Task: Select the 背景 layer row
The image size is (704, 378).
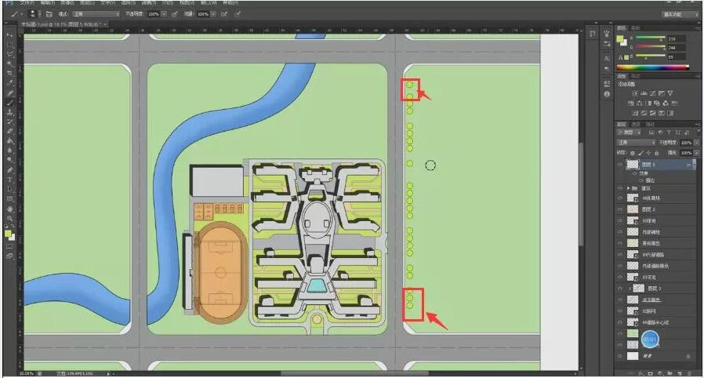Action: (x=656, y=356)
